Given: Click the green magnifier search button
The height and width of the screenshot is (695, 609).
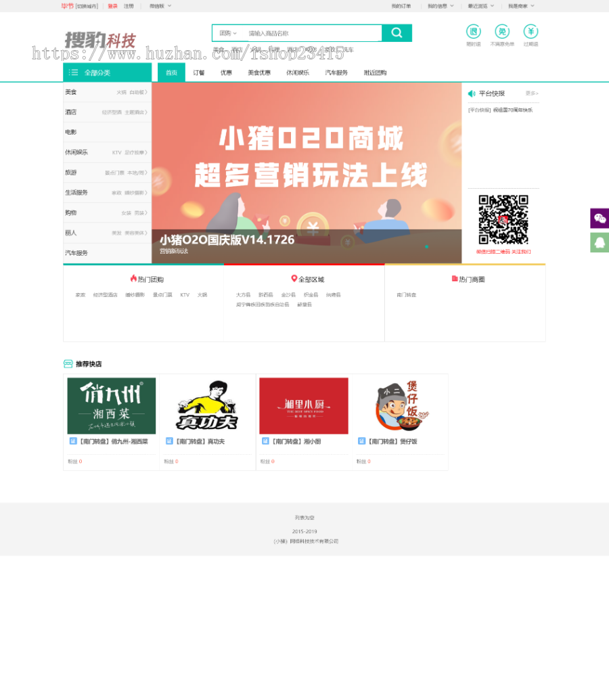Looking at the screenshot, I should [x=397, y=32].
